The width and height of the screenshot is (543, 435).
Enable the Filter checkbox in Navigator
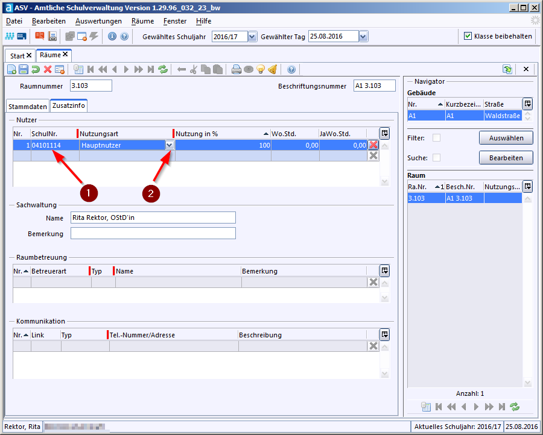(x=436, y=138)
